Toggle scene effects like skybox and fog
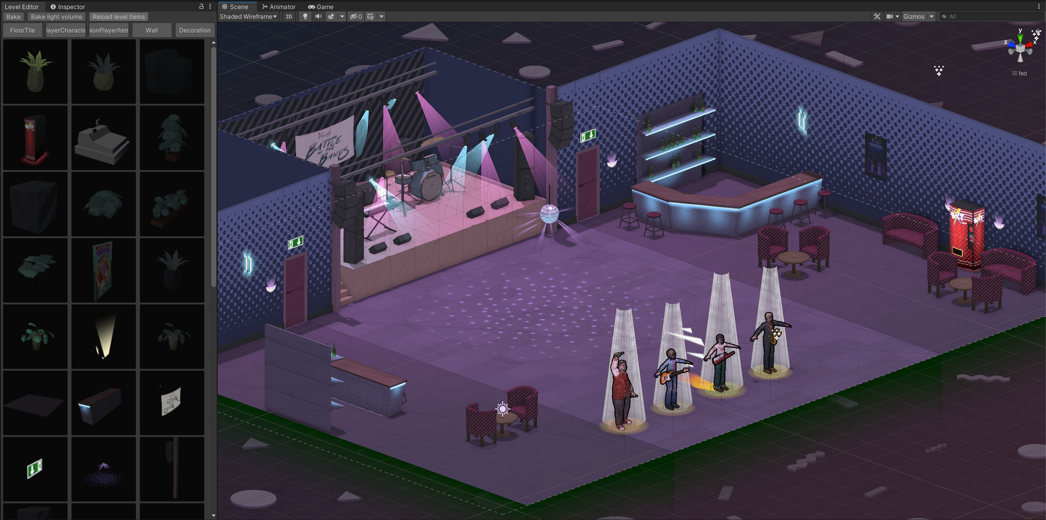The height and width of the screenshot is (520, 1046). pos(331,16)
